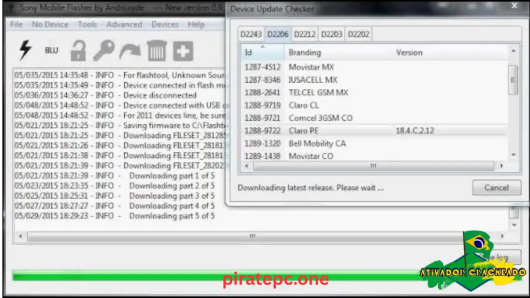Click the Saving firmware log entry
This screenshot has width=530, height=298.
pos(120,125)
